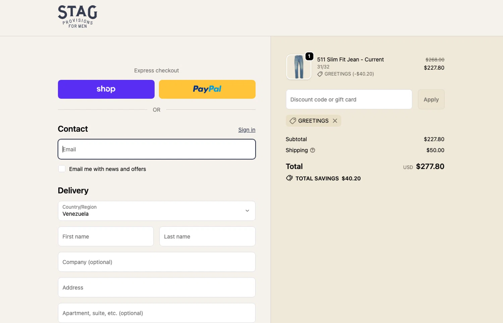Click the GREETINGS (-$40.20) line item discount
Screen dimensions: 503x323
tap(345, 74)
